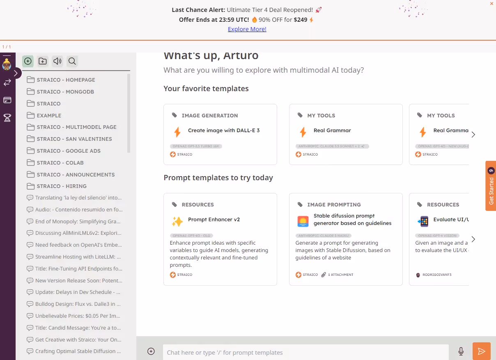
Task: Focus the chat message input field
Action: pos(306,352)
